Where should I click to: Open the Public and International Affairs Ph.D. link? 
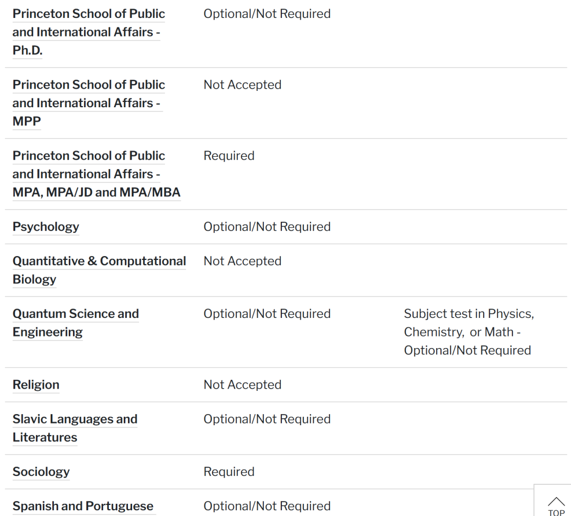(x=88, y=32)
